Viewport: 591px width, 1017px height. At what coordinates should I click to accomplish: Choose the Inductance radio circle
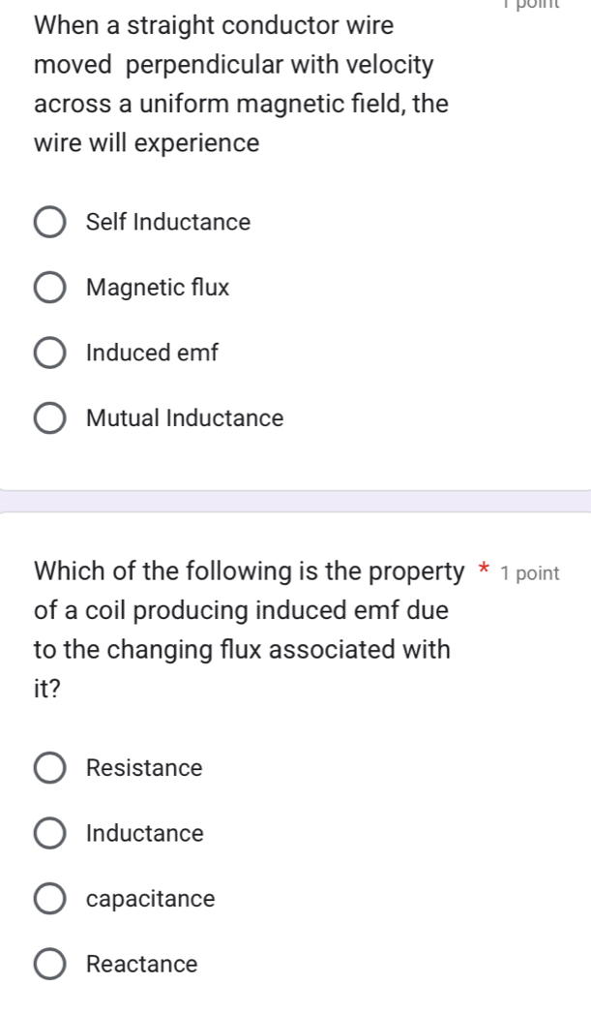click(x=51, y=833)
